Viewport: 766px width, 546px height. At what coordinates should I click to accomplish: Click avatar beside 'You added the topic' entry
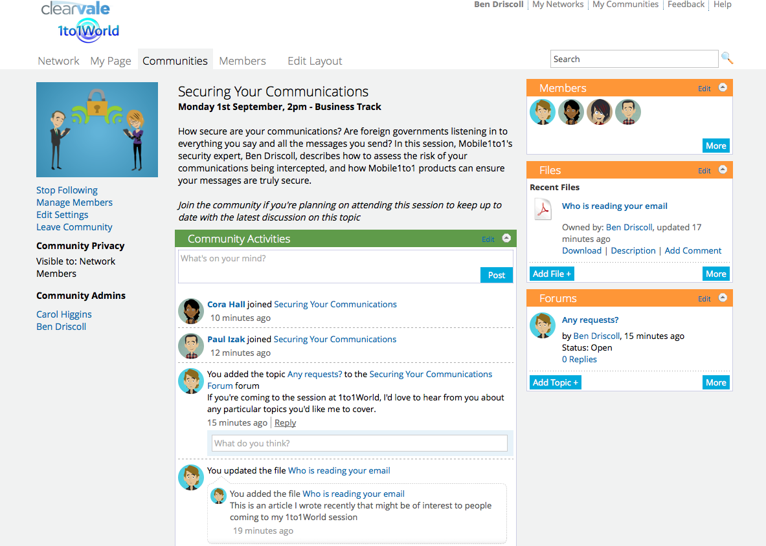point(191,381)
